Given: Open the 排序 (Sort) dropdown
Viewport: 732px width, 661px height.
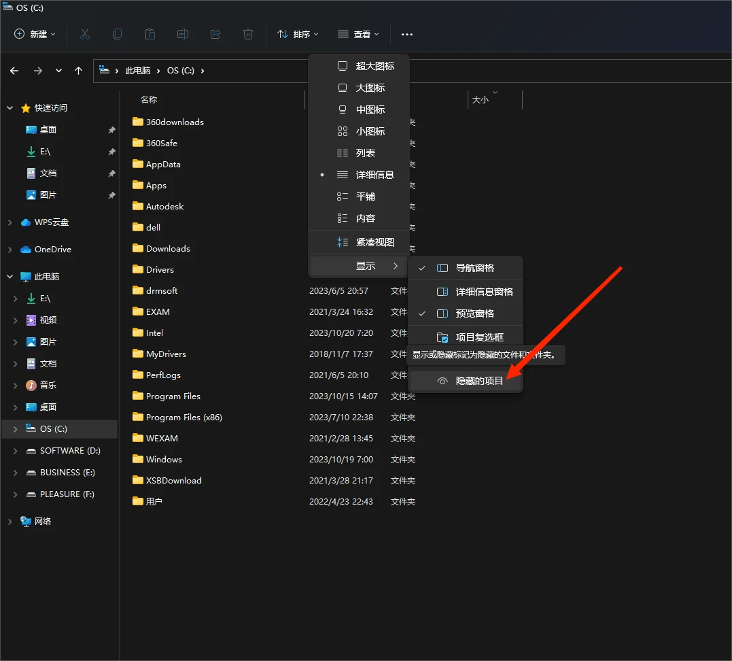Looking at the screenshot, I should (x=298, y=34).
